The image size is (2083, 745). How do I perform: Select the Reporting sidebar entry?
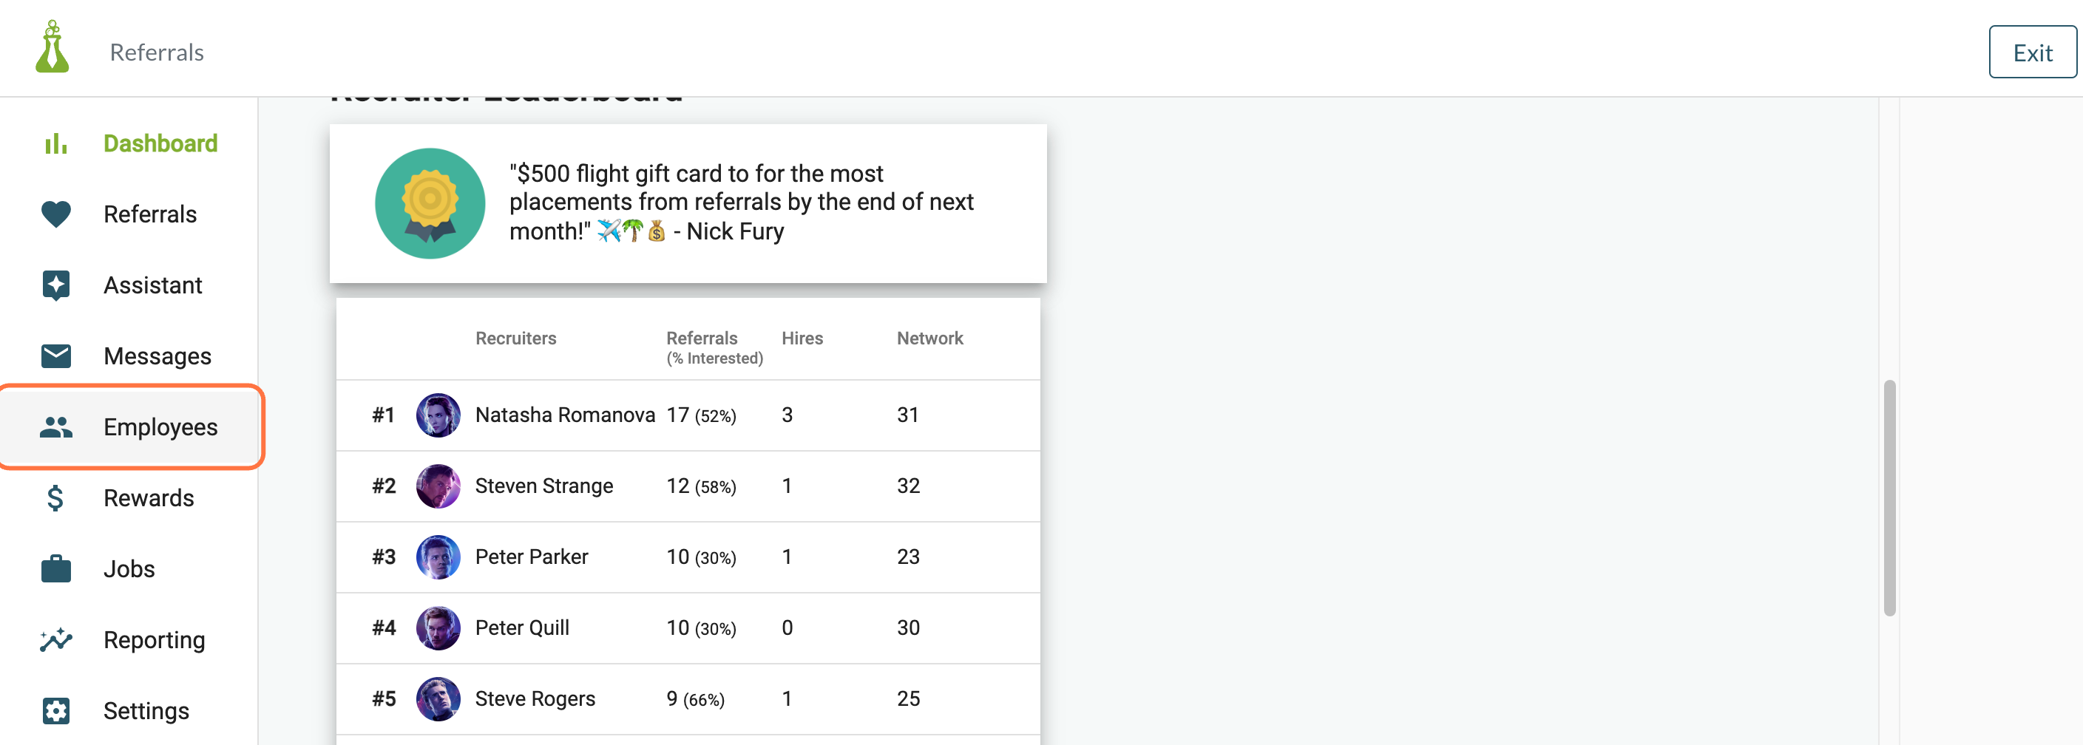coord(129,639)
